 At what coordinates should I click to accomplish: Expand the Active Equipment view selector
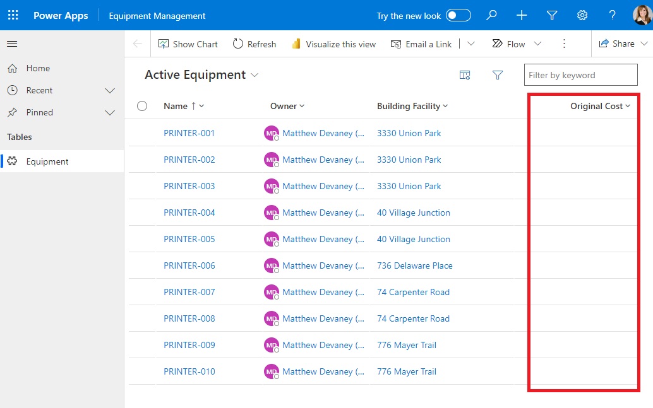coord(255,75)
